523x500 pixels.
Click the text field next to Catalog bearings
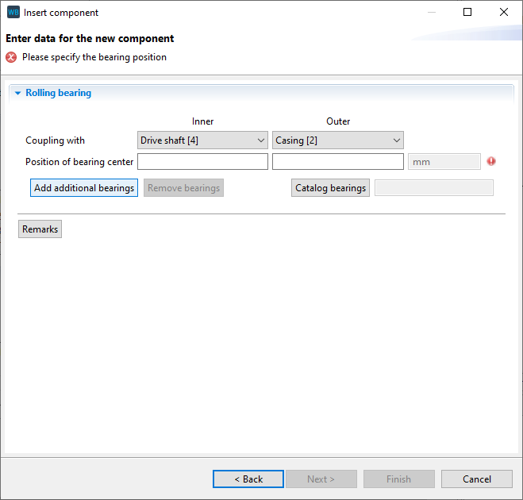pos(433,188)
